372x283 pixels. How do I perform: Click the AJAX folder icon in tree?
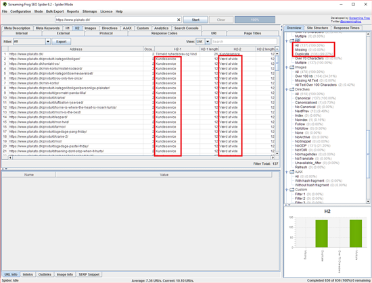292,172
